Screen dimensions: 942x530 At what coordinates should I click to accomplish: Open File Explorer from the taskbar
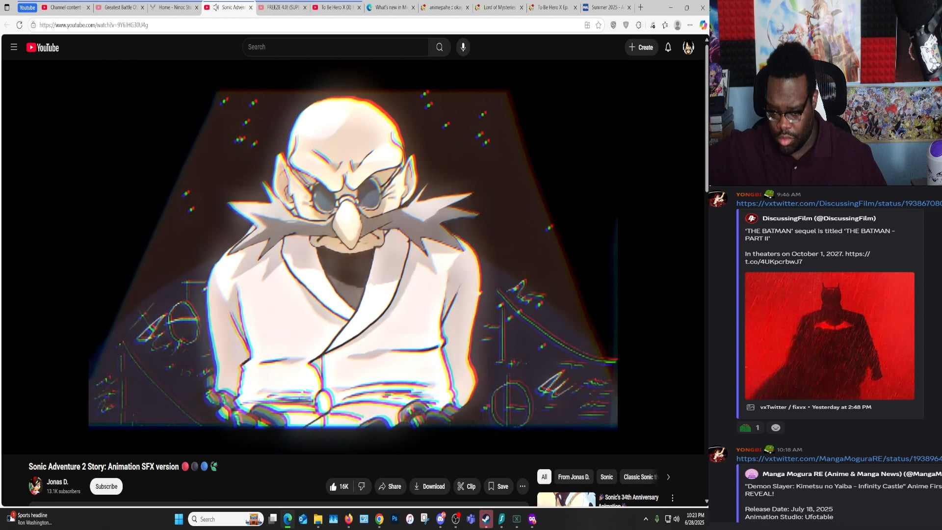coord(318,519)
